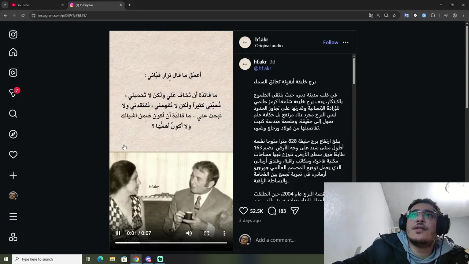Open profile avatar in left sidebar
Screen dimensions: 469x264
pos(13,196)
